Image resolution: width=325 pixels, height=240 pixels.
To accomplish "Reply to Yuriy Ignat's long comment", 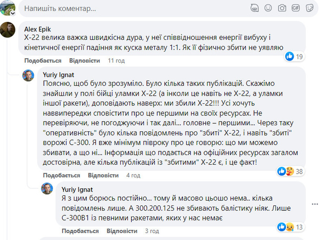I will tap(103, 175).
